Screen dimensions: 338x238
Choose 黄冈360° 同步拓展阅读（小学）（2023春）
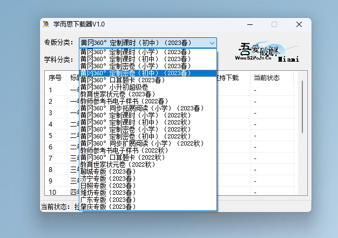point(148,108)
